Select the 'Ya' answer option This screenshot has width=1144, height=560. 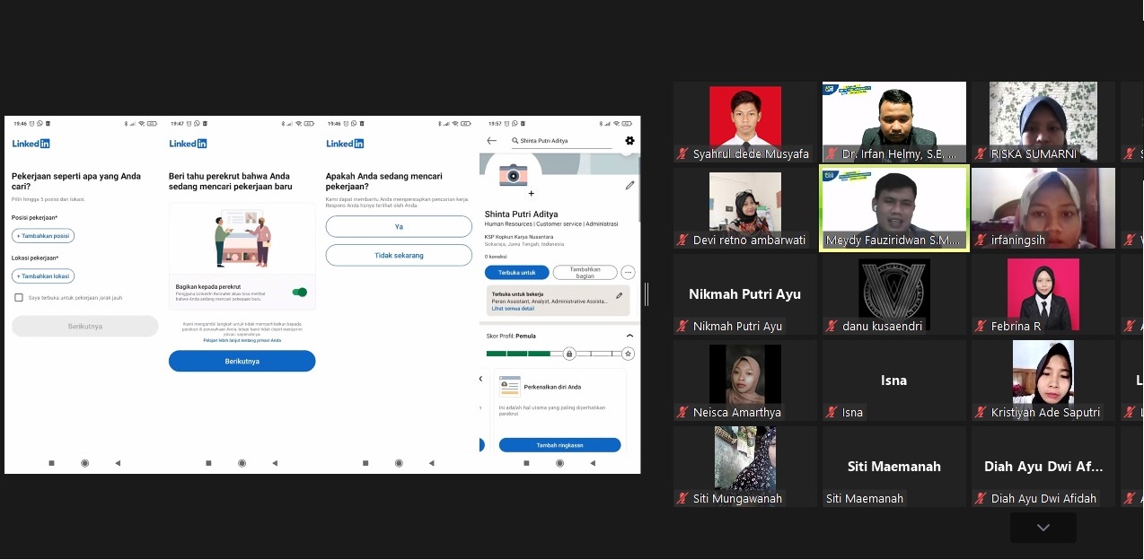[x=399, y=227]
